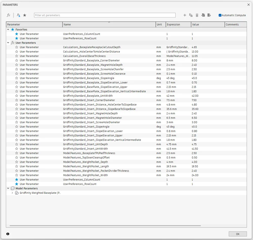The width and height of the screenshot is (253, 240).
Task: Click the Comments column header
Action: pos(236,25)
